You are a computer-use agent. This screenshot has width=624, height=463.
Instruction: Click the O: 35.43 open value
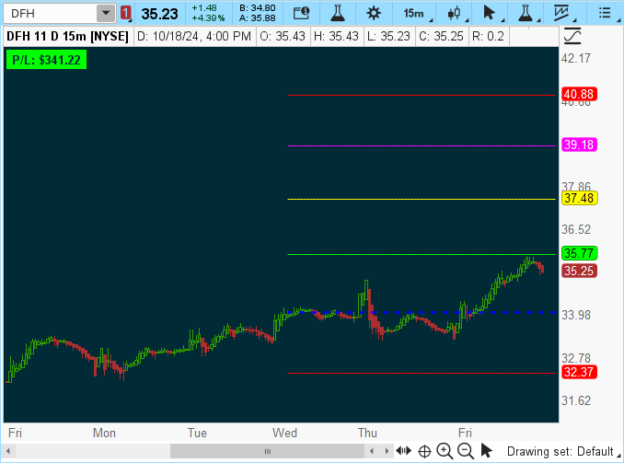pos(283,36)
